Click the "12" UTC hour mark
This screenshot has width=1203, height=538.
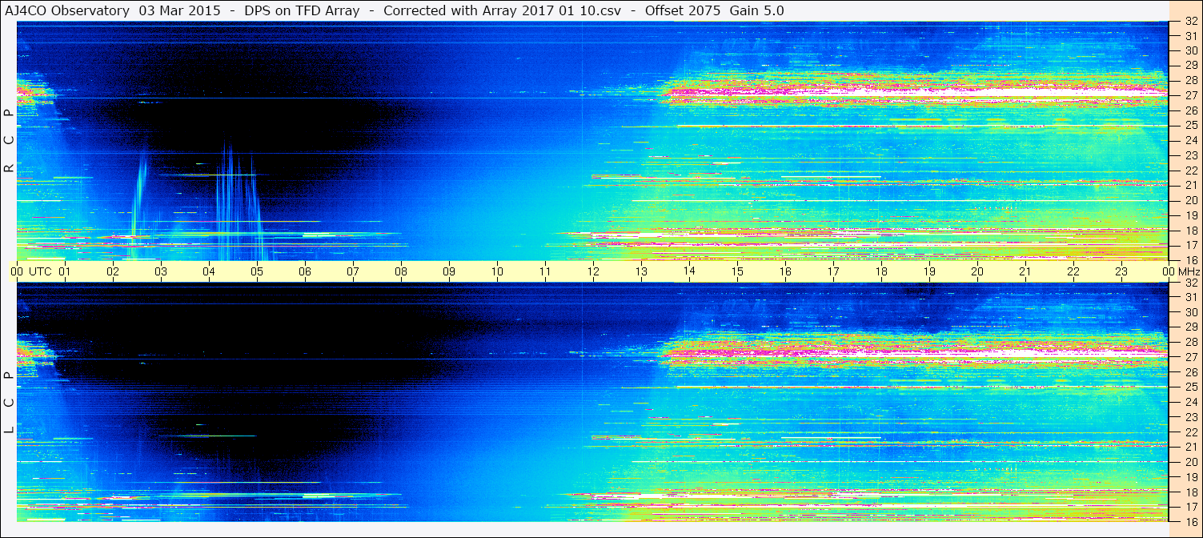(593, 271)
